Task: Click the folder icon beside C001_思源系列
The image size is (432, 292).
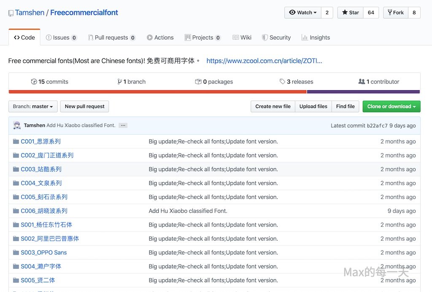Action: [16, 141]
